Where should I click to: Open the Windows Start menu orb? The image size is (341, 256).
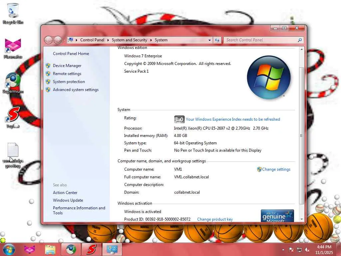tap(9, 249)
